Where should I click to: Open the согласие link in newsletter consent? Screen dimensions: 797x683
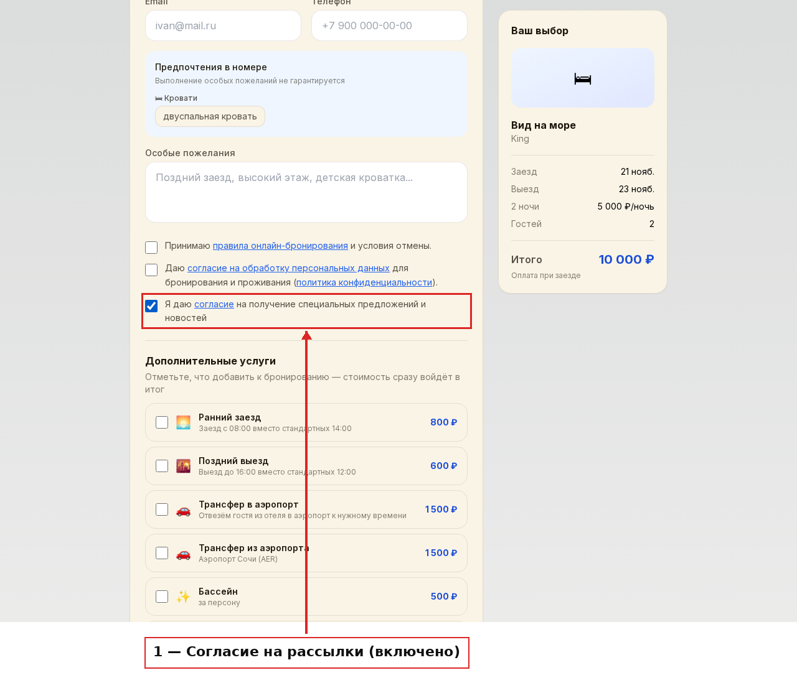[x=214, y=304]
